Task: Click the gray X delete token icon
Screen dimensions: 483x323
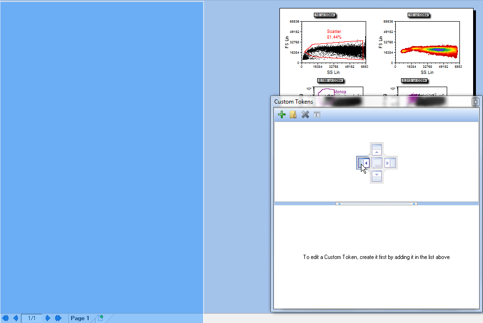Action: 305,114
